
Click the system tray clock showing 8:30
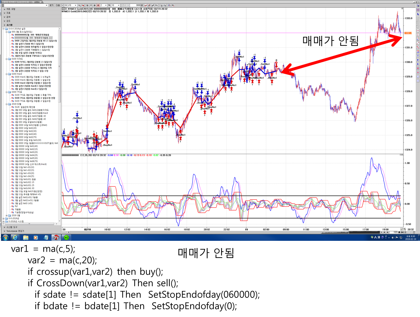click(411, 237)
